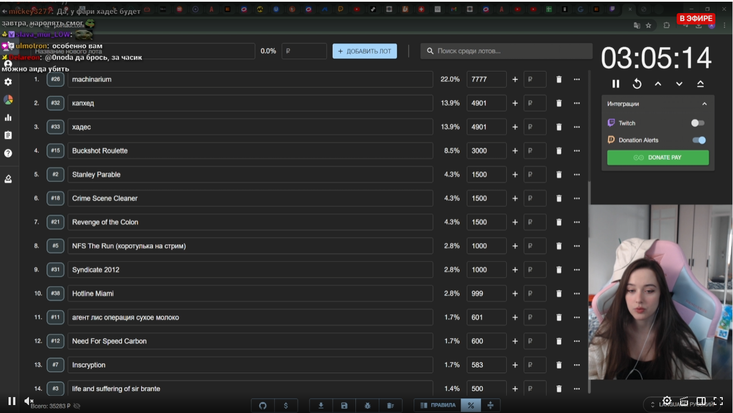Click the 22.0% share of machinarium
733x413 pixels.
pyautogui.click(x=450, y=80)
